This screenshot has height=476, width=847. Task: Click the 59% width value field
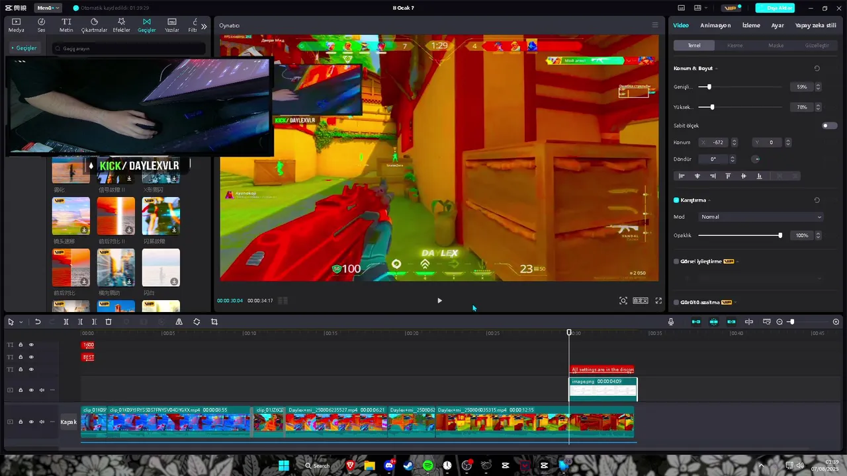[801, 87]
